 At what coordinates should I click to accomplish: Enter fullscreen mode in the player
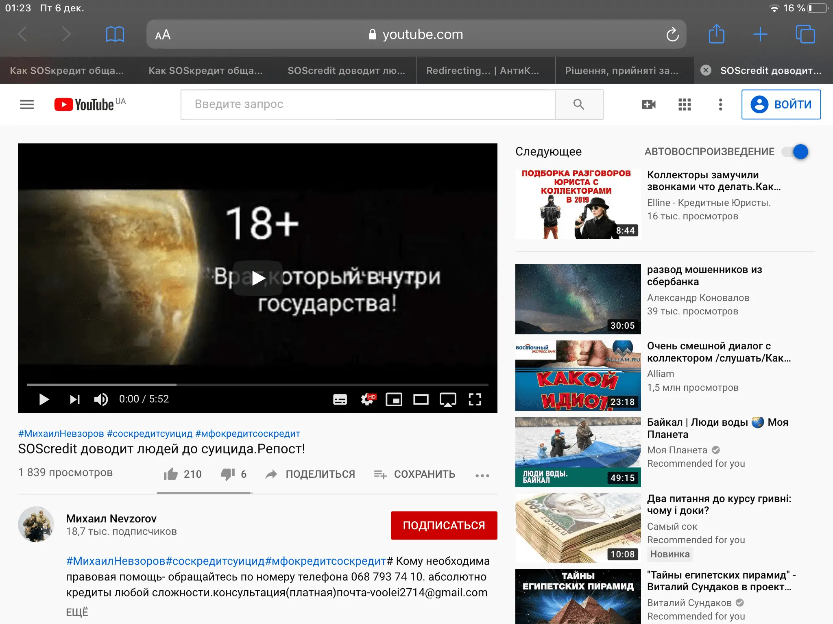coord(475,399)
